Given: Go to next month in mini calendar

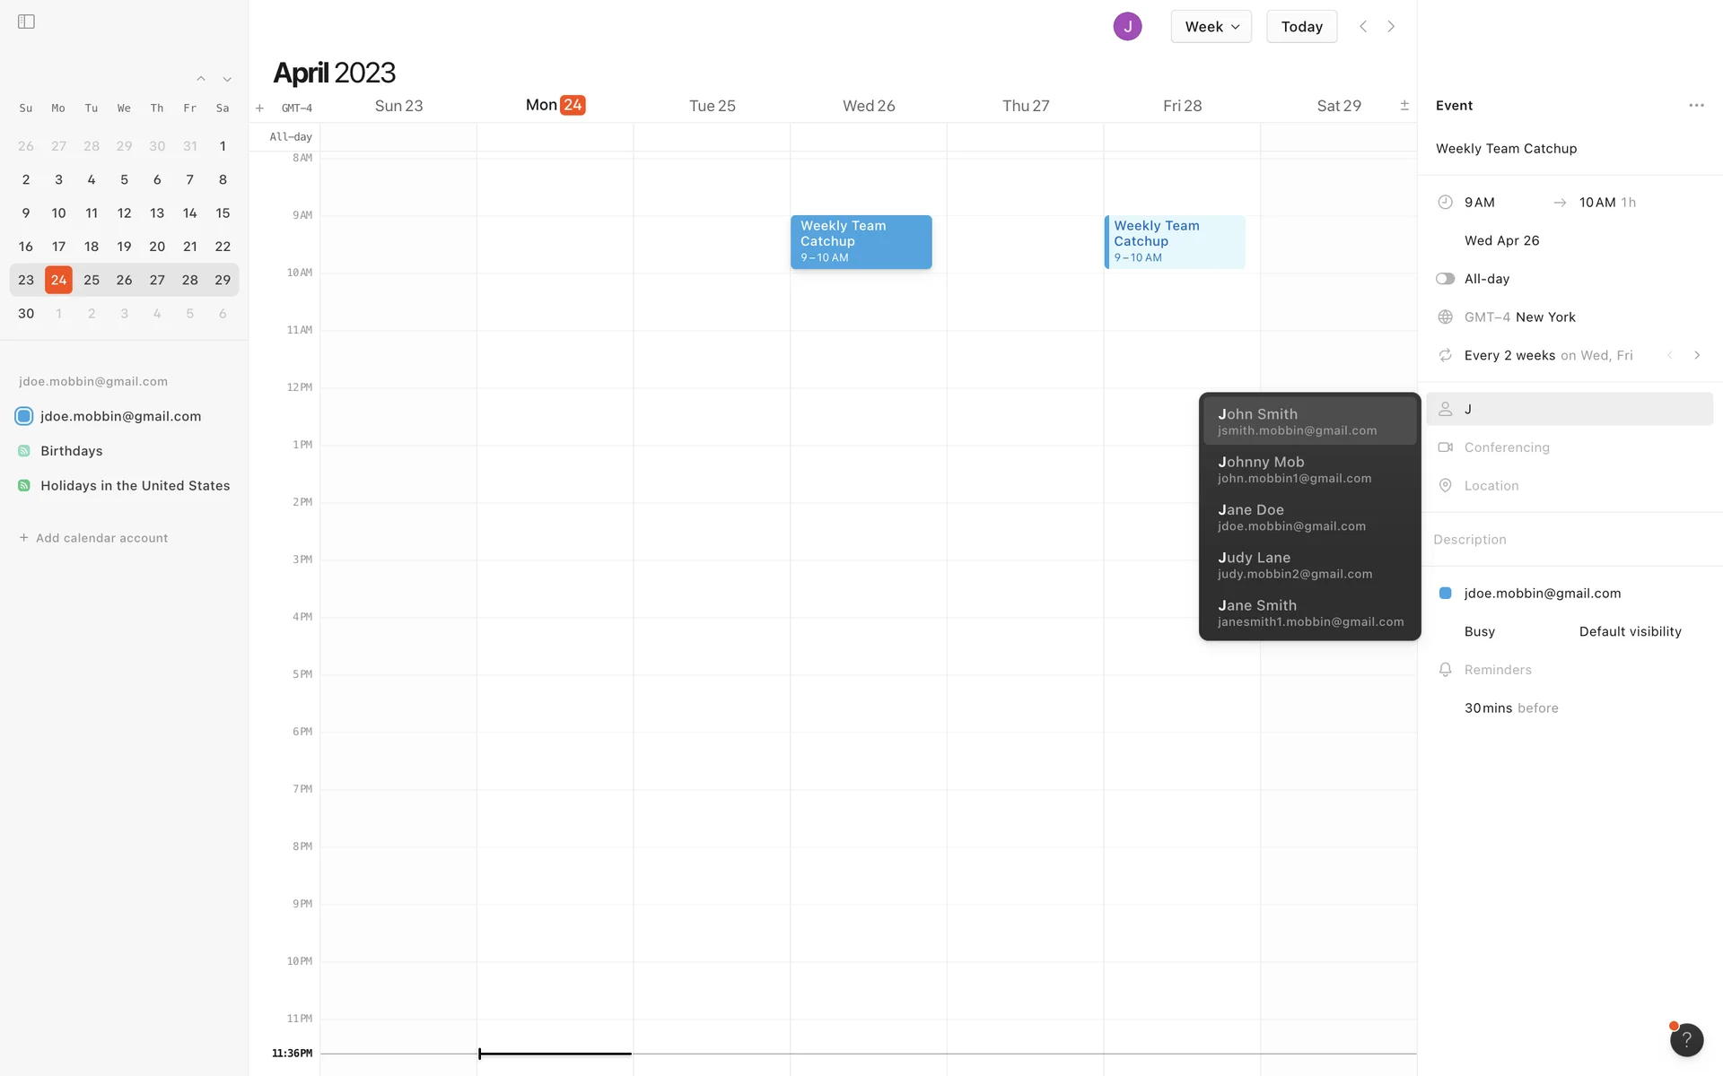Looking at the screenshot, I should coord(227,80).
